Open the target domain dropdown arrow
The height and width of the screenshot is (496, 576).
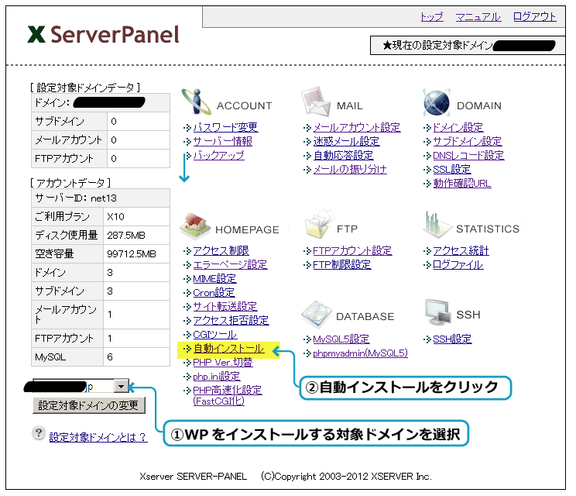(x=122, y=387)
